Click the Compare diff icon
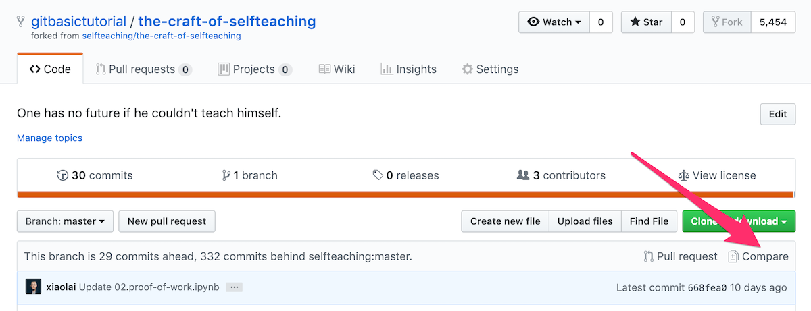This screenshot has width=811, height=311. [x=733, y=256]
